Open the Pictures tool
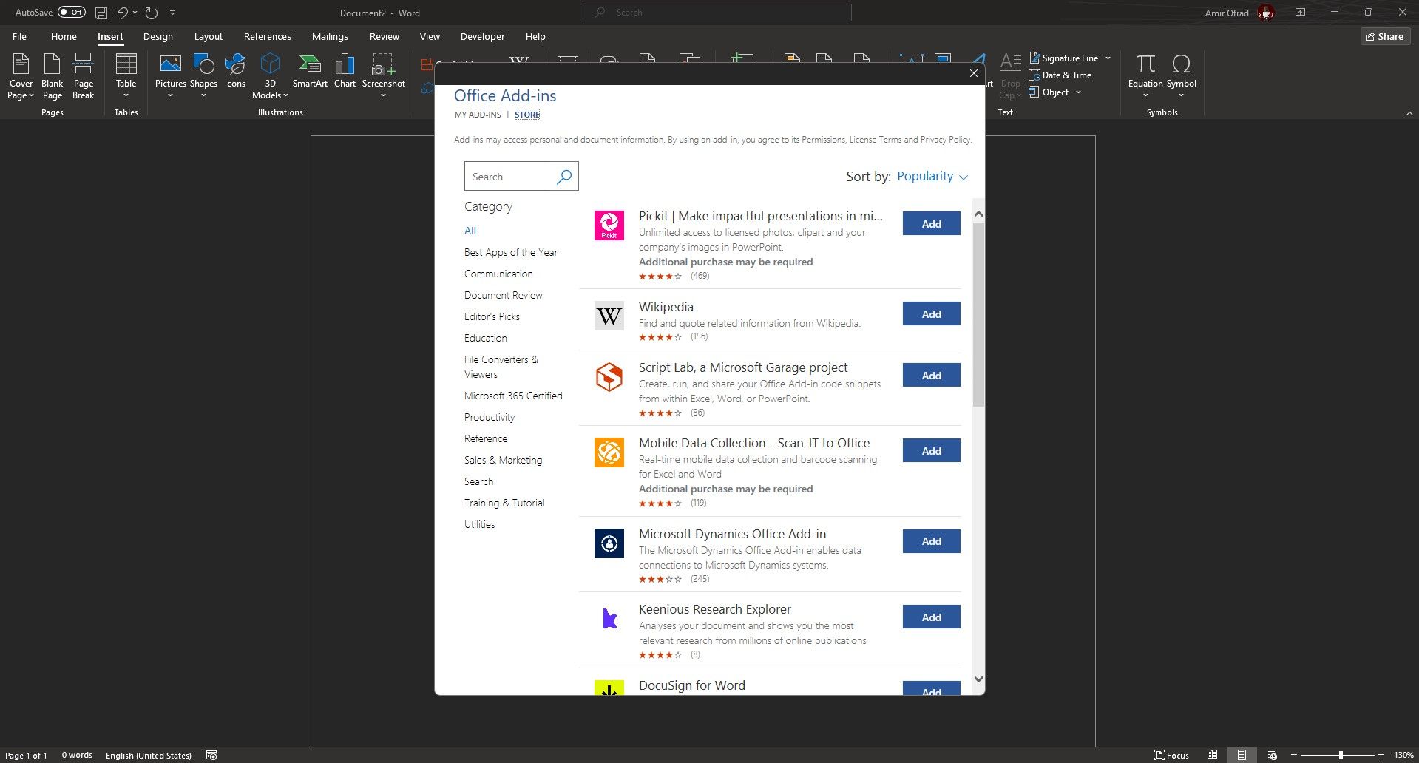Viewport: 1419px width, 763px height. (x=171, y=76)
